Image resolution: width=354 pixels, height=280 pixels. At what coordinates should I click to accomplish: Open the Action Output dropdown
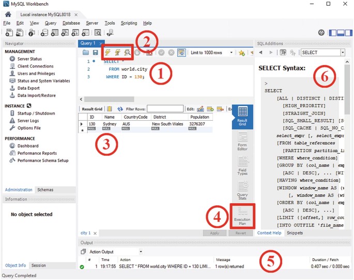pyautogui.click(x=140, y=252)
